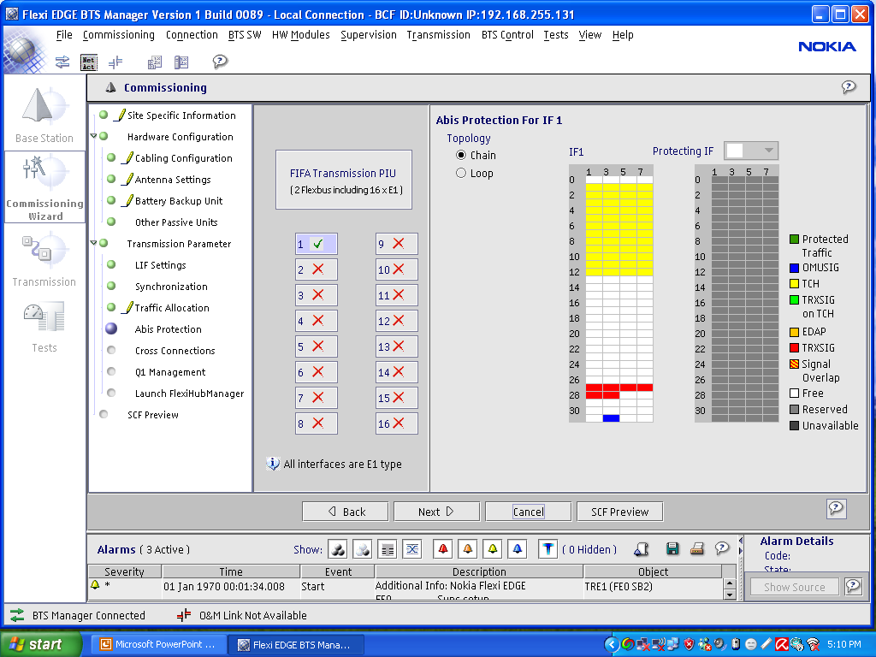Viewport: 876px width, 657px height.
Task: Click the blue alarm bell filter
Action: (x=517, y=549)
